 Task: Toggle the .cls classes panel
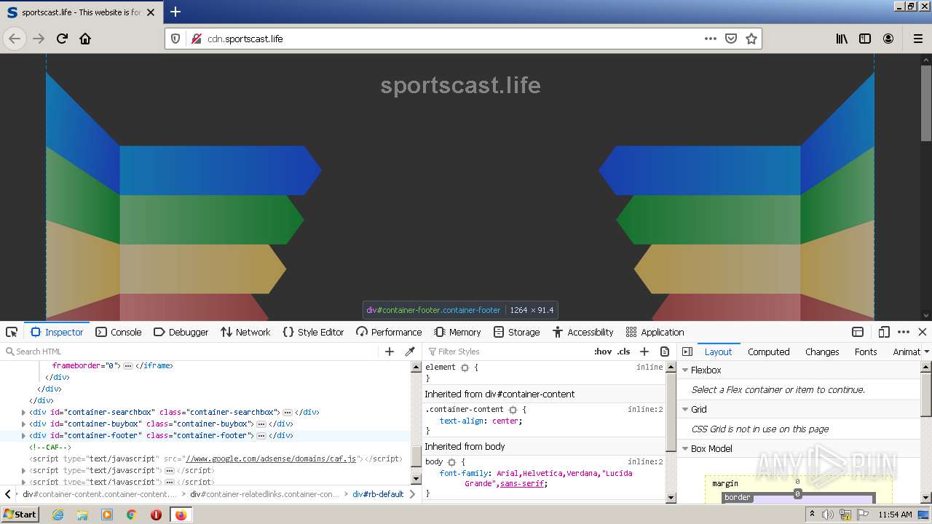(x=624, y=352)
